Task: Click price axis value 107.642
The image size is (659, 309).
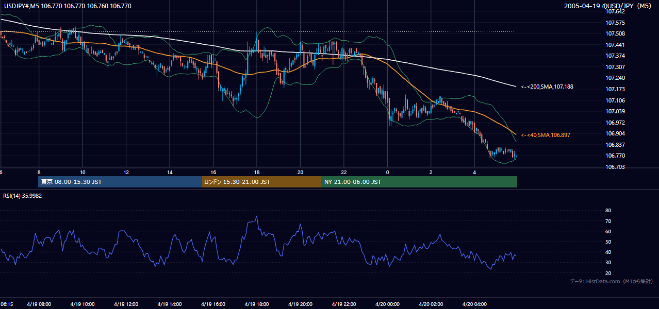Action: click(616, 11)
